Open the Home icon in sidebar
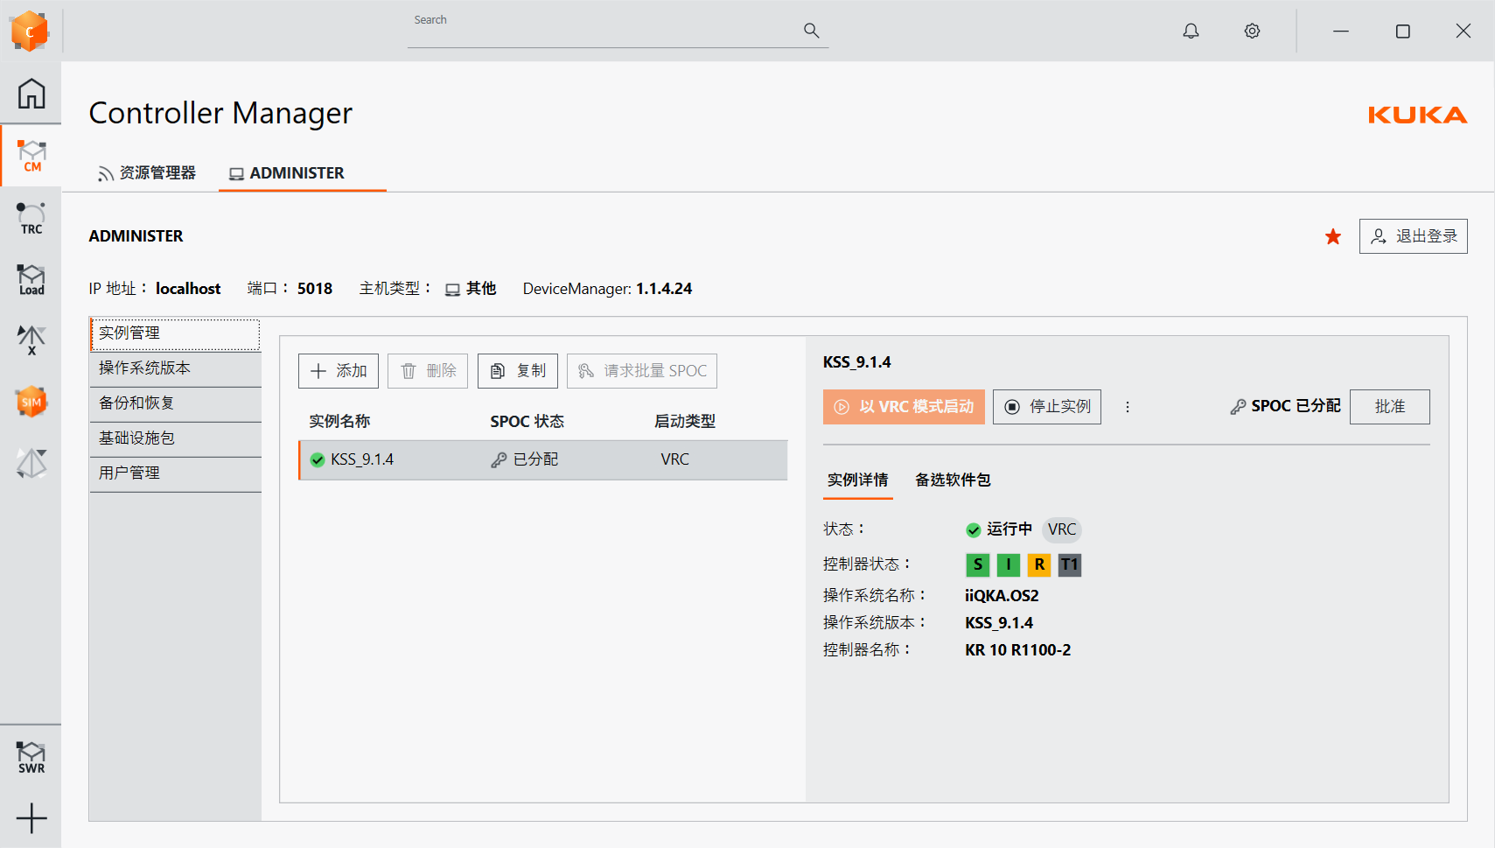 pos(31,94)
